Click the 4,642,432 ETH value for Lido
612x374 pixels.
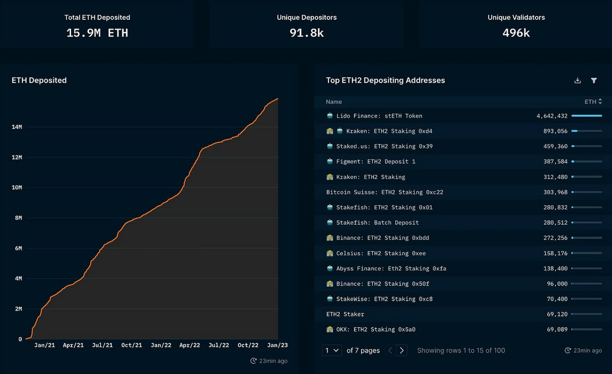[552, 116]
